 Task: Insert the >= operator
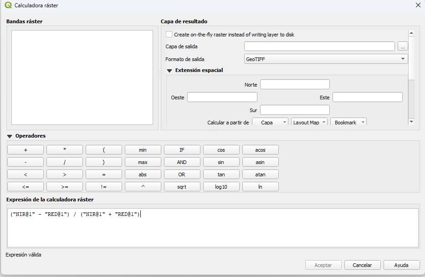click(x=65, y=186)
